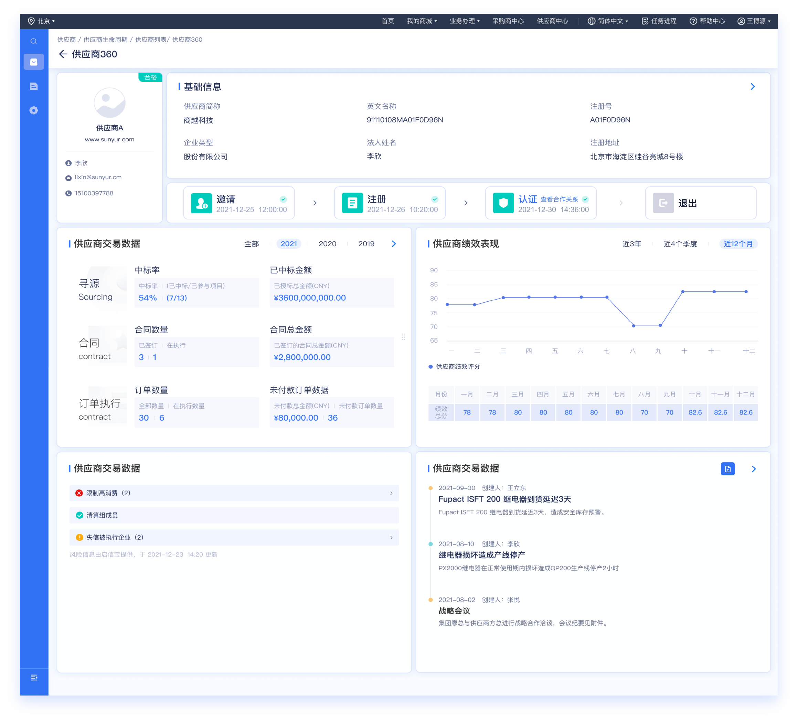Click the 认证 stage shield icon
This screenshot has width=798, height=722.
click(503, 203)
